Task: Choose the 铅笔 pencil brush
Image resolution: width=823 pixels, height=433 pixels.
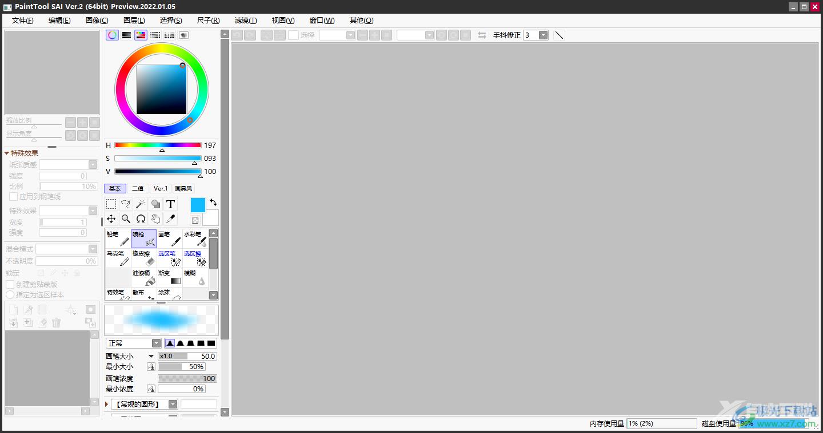Action: (x=118, y=238)
